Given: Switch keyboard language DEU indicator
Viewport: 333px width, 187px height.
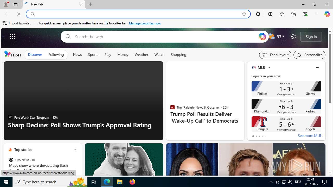Looking at the screenshot, I should pos(298,182).
